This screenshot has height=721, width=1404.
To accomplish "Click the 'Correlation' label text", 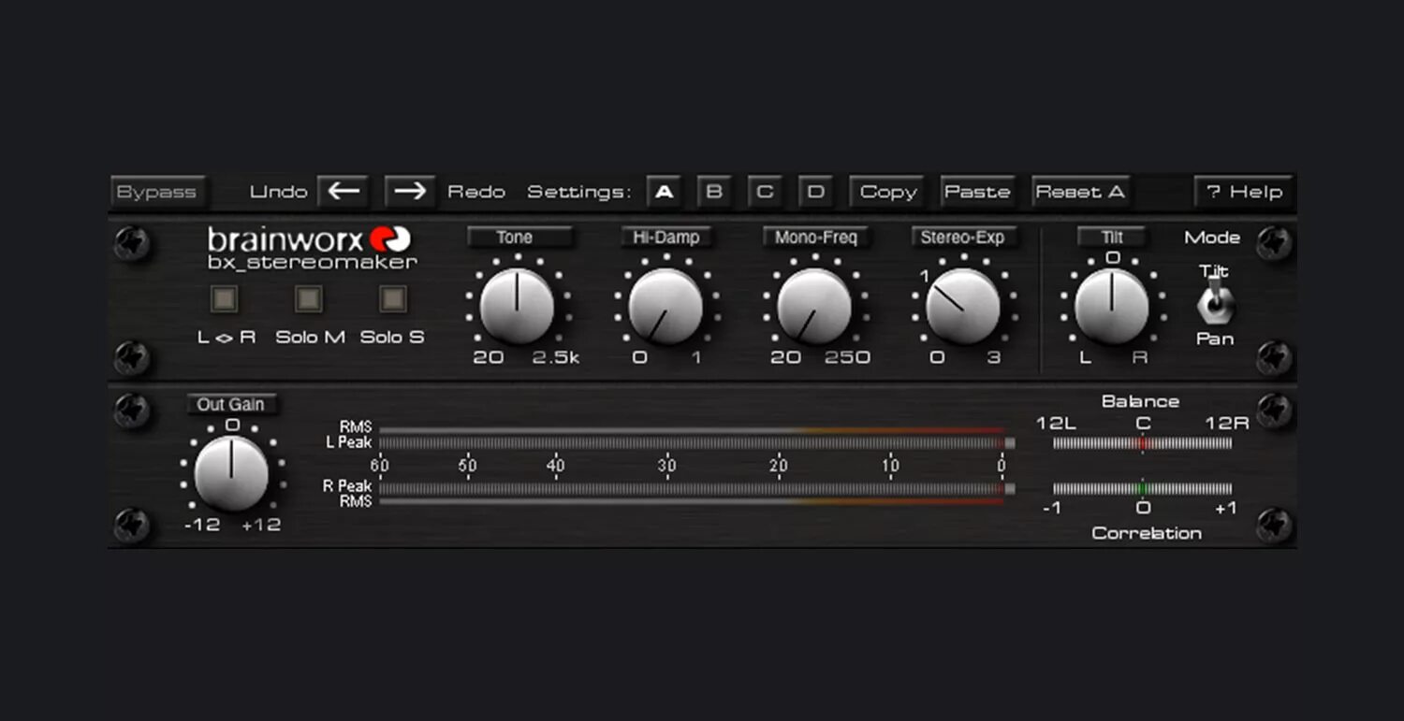I will (x=1147, y=533).
